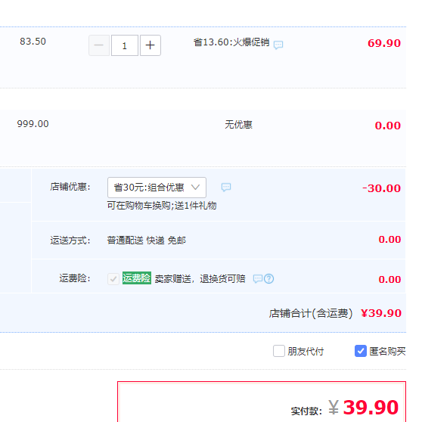Click the quantity input field showing 1
The height and width of the screenshot is (422, 422).
[125, 45]
